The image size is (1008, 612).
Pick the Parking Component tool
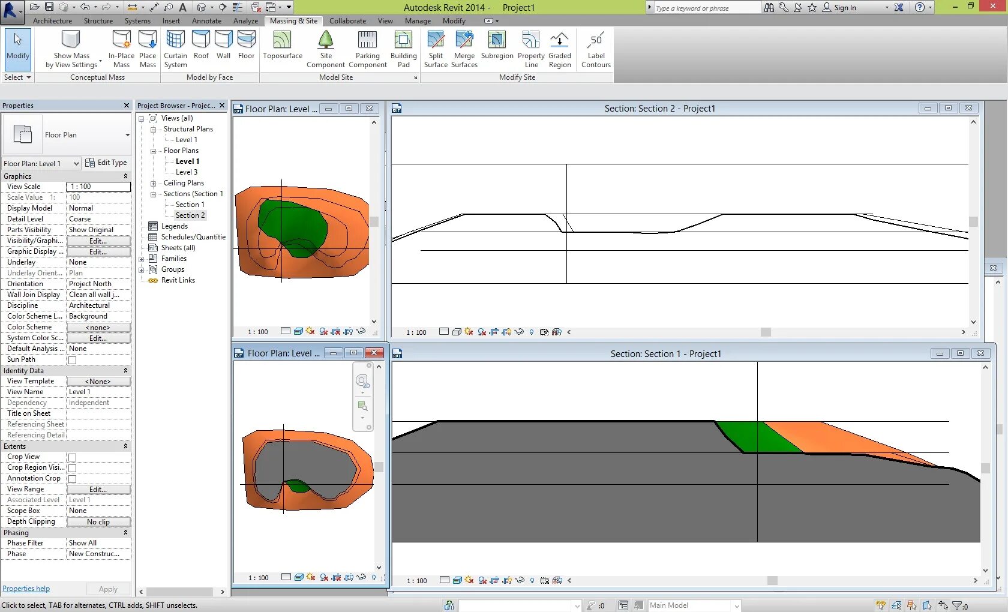click(x=367, y=50)
